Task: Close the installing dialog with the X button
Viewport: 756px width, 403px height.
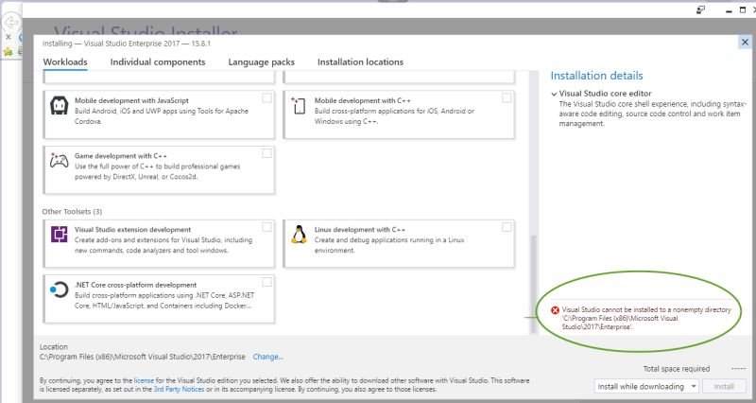Action: click(745, 43)
